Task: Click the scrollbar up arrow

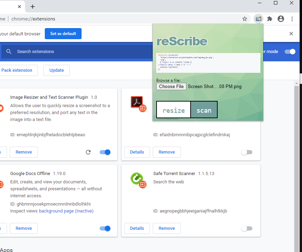Action: click(296, 83)
